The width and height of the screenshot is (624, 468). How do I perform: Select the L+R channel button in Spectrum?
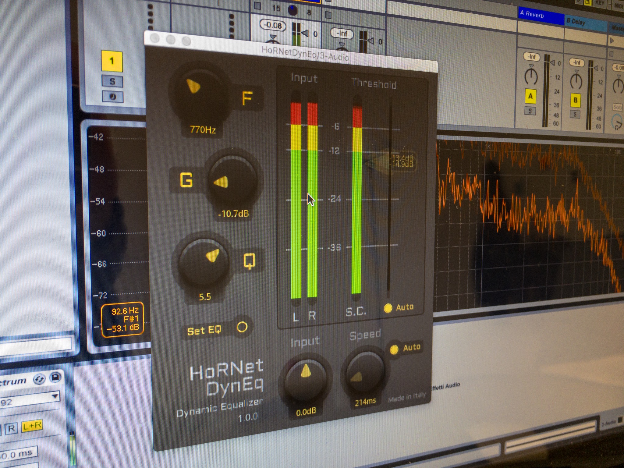[x=32, y=426]
